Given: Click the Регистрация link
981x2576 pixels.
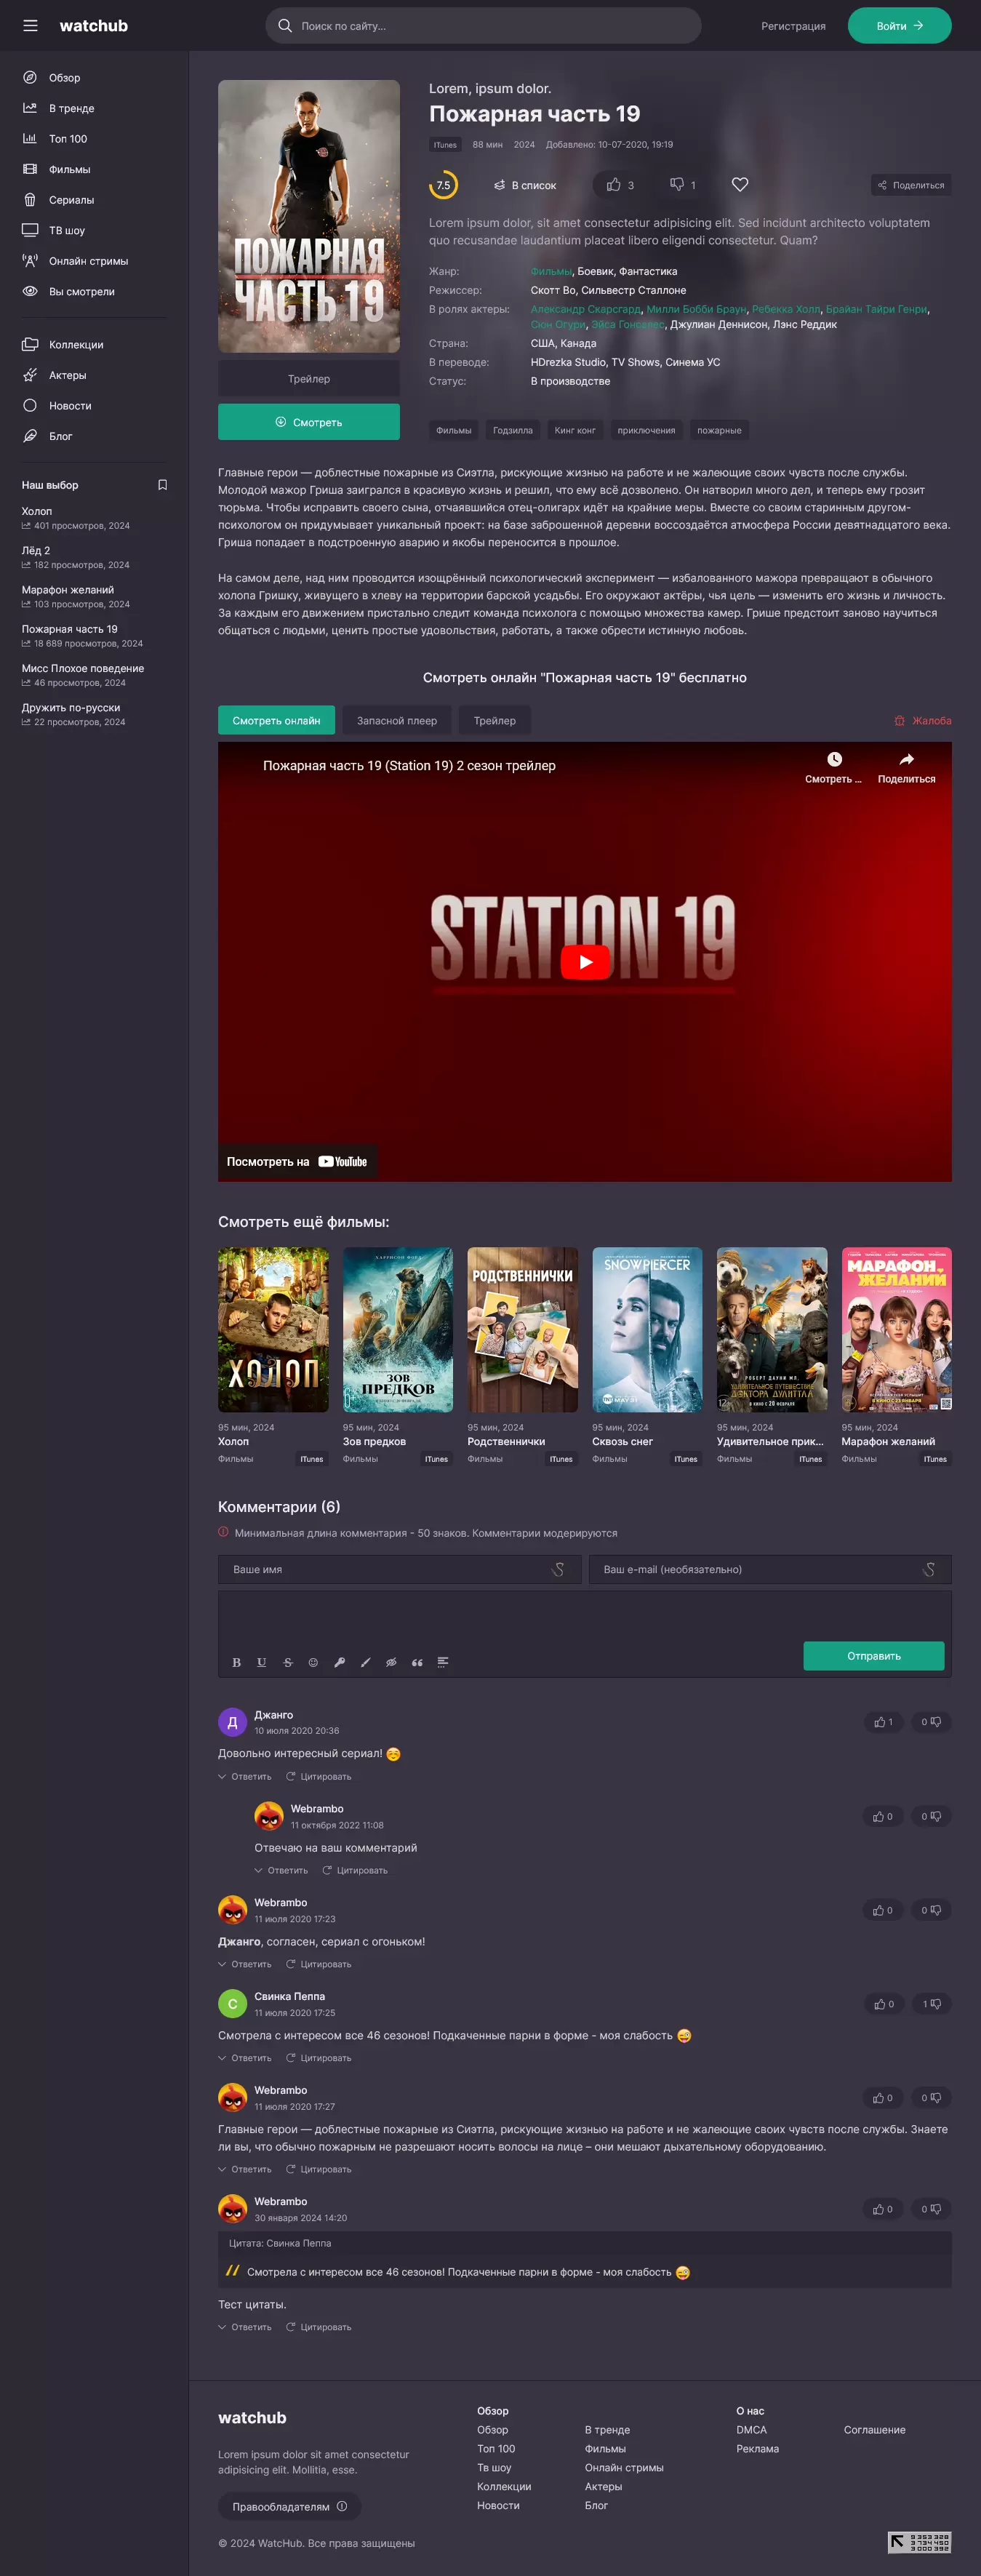Looking at the screenshot, I should (x=793, y=26).
